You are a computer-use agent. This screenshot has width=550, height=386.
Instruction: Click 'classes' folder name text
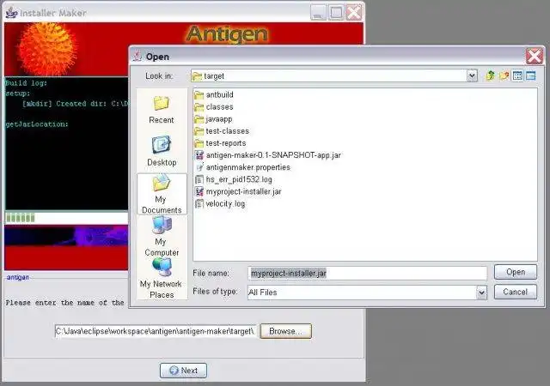coord(220,107)
